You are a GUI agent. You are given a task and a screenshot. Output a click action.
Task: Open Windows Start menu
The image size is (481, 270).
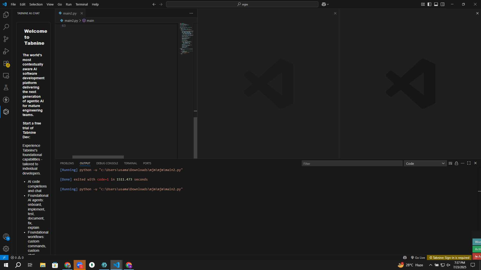[6, 265]
